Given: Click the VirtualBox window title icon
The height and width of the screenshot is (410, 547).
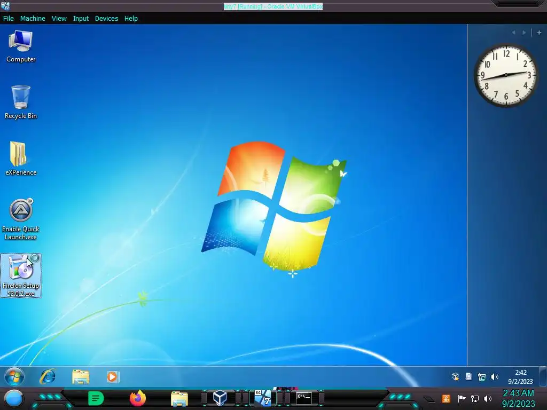Looking at the screenshot, I should (x=5, y=6).
